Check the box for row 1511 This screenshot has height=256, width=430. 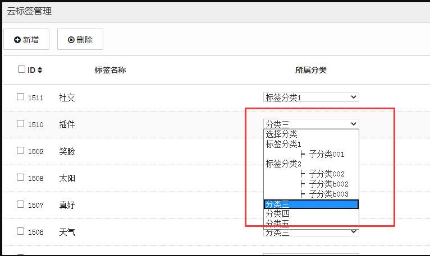click(20, 97)
